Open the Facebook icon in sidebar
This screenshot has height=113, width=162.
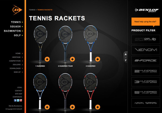tap(15, 100)
